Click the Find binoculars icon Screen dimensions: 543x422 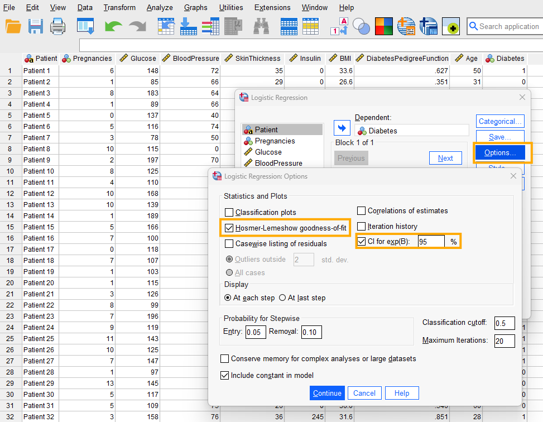(261, 26)
